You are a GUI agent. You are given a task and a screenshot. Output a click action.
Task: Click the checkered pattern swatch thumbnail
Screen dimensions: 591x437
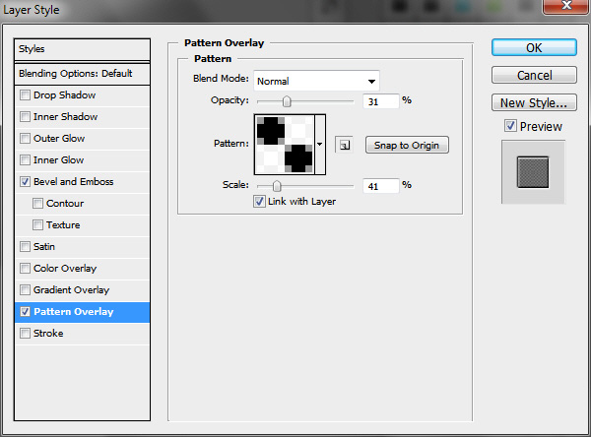(x=285, y=145)
